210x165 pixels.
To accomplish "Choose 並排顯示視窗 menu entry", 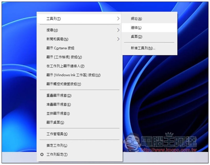I will coord(58,113).
